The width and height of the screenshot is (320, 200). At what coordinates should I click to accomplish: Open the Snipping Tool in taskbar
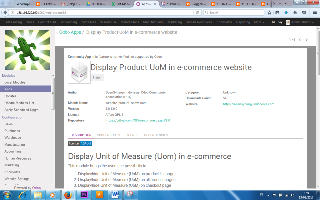[x=131, y=195]
